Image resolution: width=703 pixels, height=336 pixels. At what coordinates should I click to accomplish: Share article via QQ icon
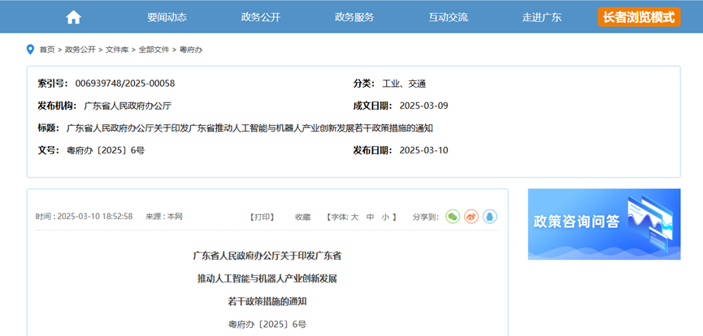tap(490, 217)
